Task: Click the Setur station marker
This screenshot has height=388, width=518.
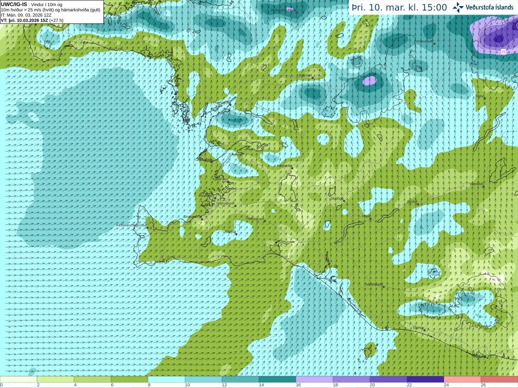Action: (x=485, y=98)
